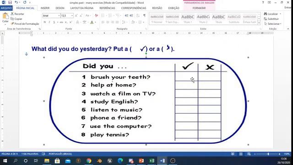This screenshot has height=165, width=293.
Task: Click the increase indent icon
Action: (131, 16)
